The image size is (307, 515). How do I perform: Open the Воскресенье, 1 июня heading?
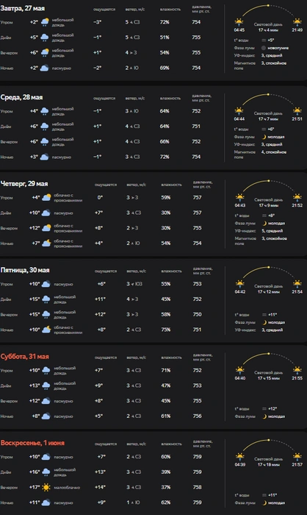(32, 443)
